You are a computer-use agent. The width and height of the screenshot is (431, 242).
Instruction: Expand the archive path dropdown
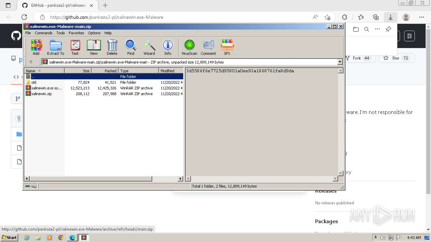click(x=340, y=62)
